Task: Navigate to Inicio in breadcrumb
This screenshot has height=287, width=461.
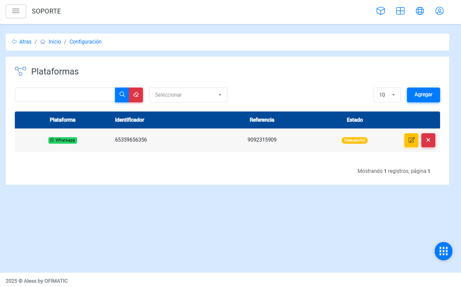Action: [x=54, y=42]
